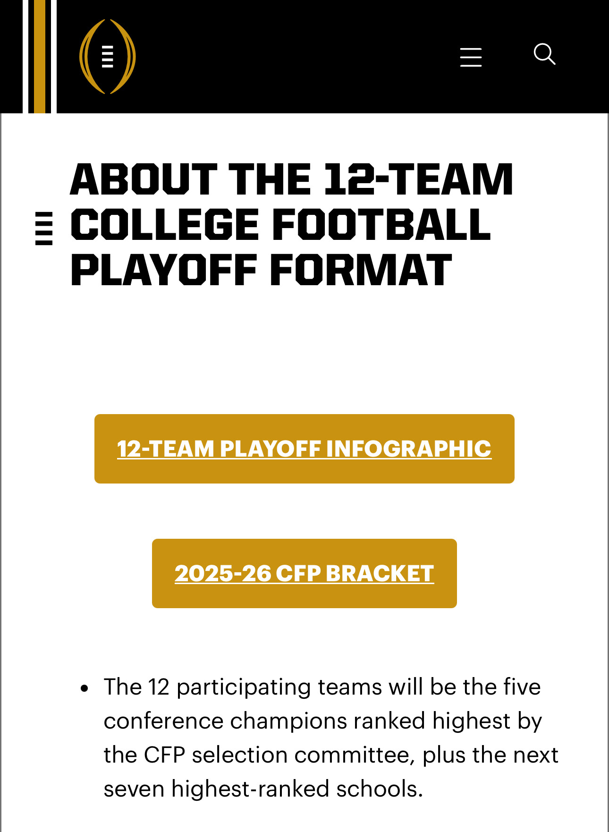Image resolution: width=609 pixels, height=832 pixels.
Task: Click the empty black header area between logo and menu
Action: point(293,57)
